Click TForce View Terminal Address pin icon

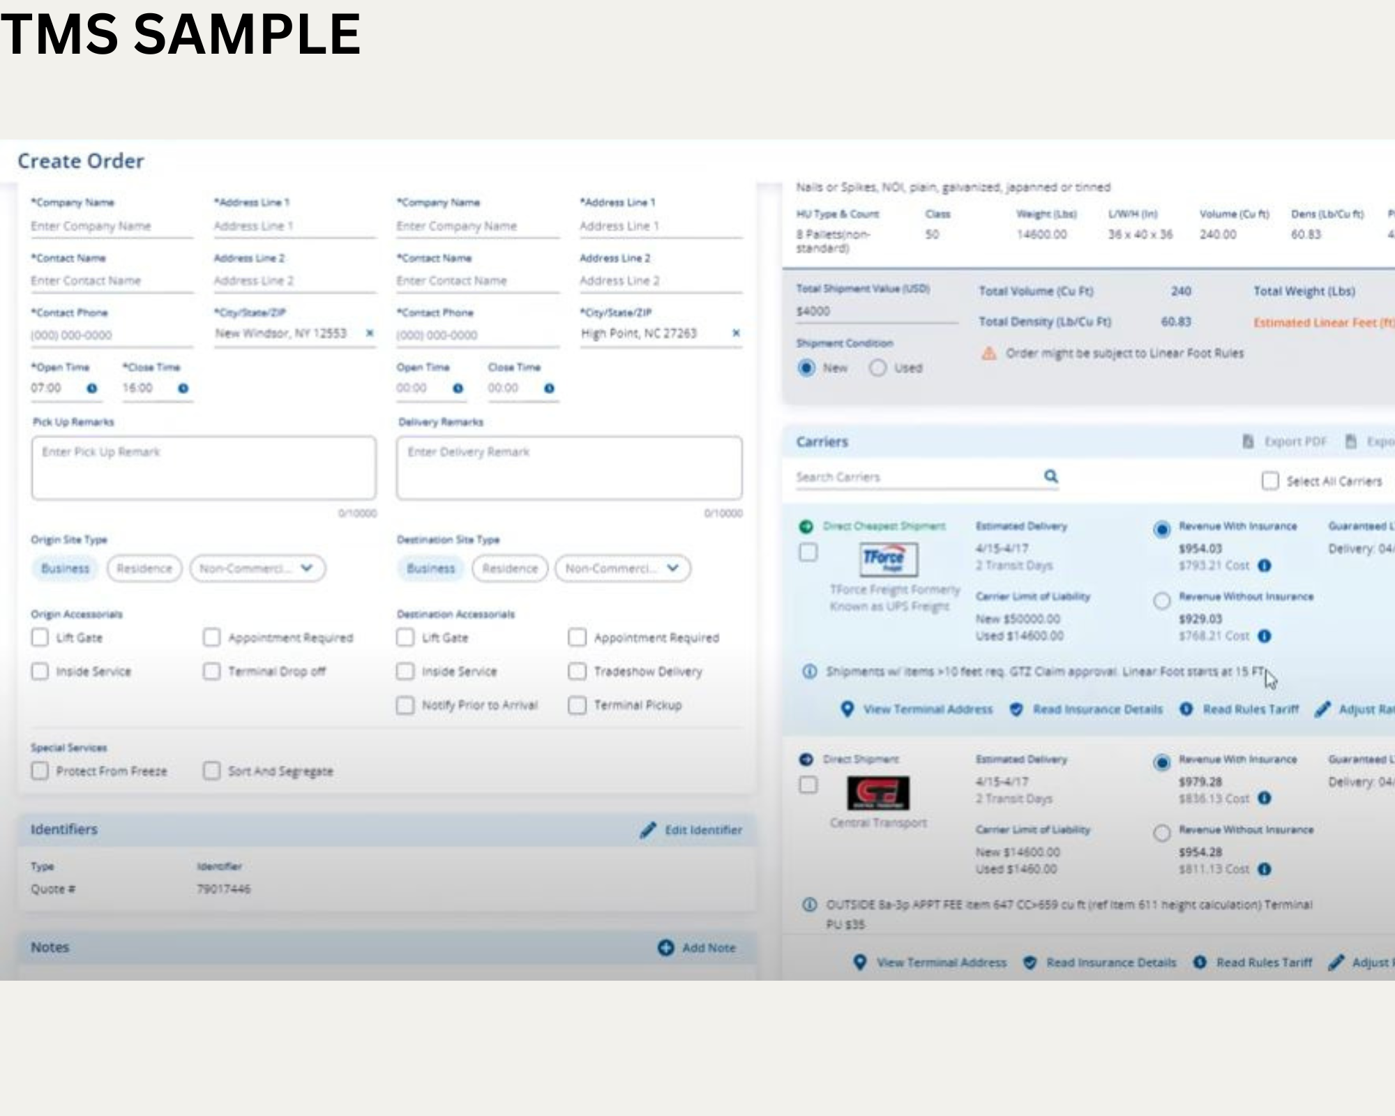[x=847, y=709]
